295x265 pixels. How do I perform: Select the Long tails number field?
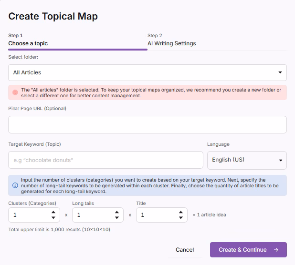point(93,215)
